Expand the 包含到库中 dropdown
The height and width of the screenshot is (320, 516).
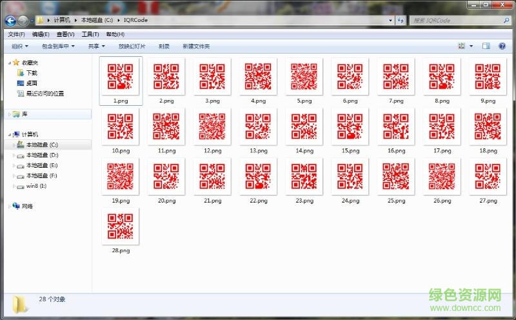point(58,46)
